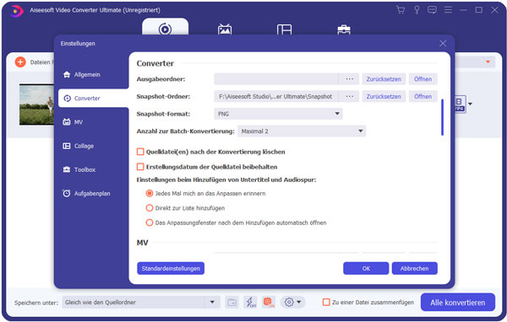Select Direkt zur Liste hinzufügen
Viewport: 507px width, 322px height.
pyautogui.click(x=150, y=208)
